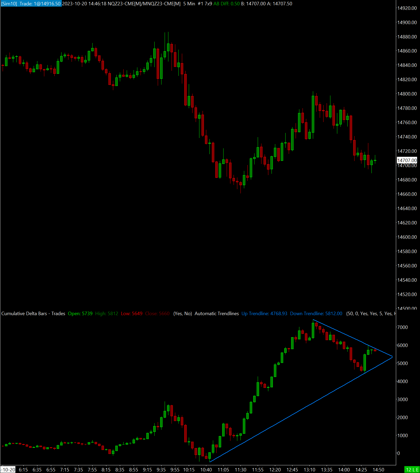
Task: Click the 14800.00 price axis label
Action: click(x=407, y=94)
